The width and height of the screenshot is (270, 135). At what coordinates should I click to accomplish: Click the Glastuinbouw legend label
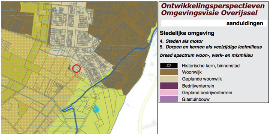(196, 99)
